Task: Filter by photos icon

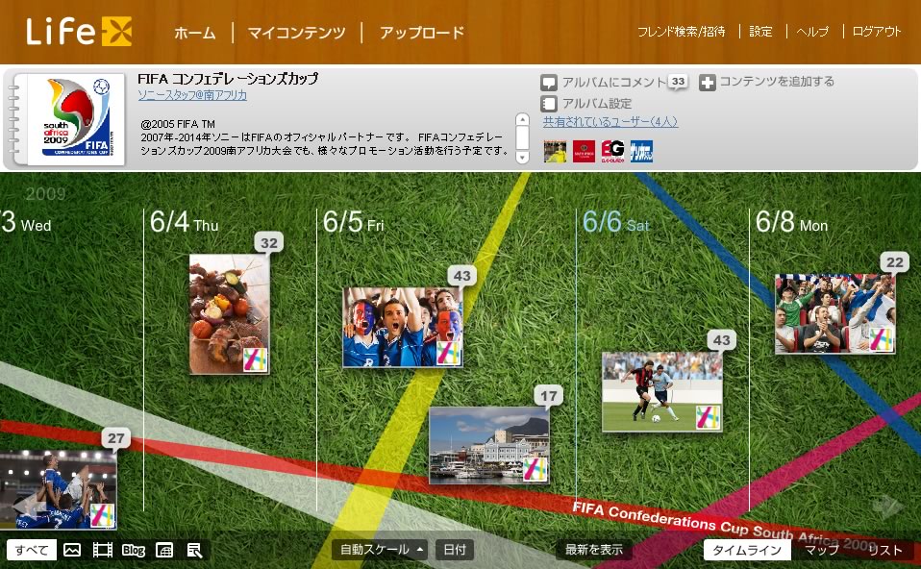Action: (x=72, y=550)
